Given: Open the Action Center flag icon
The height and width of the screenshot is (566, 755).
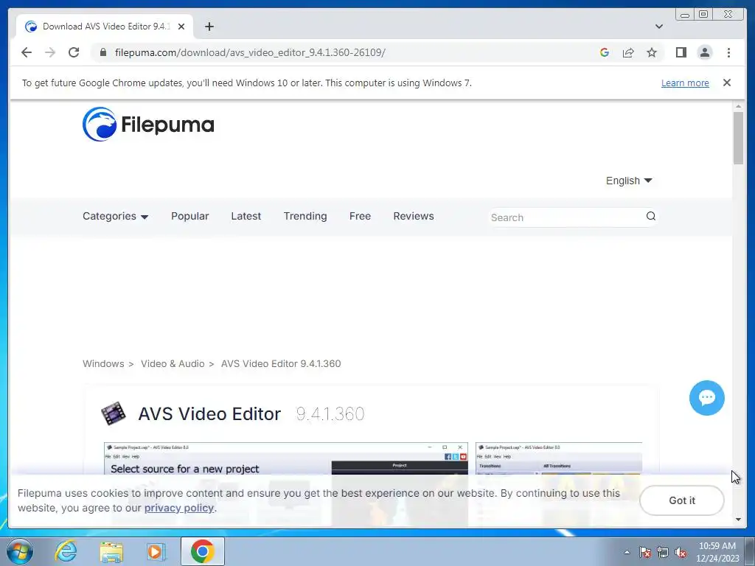Looking at the screenshot, I should [645, 552].
